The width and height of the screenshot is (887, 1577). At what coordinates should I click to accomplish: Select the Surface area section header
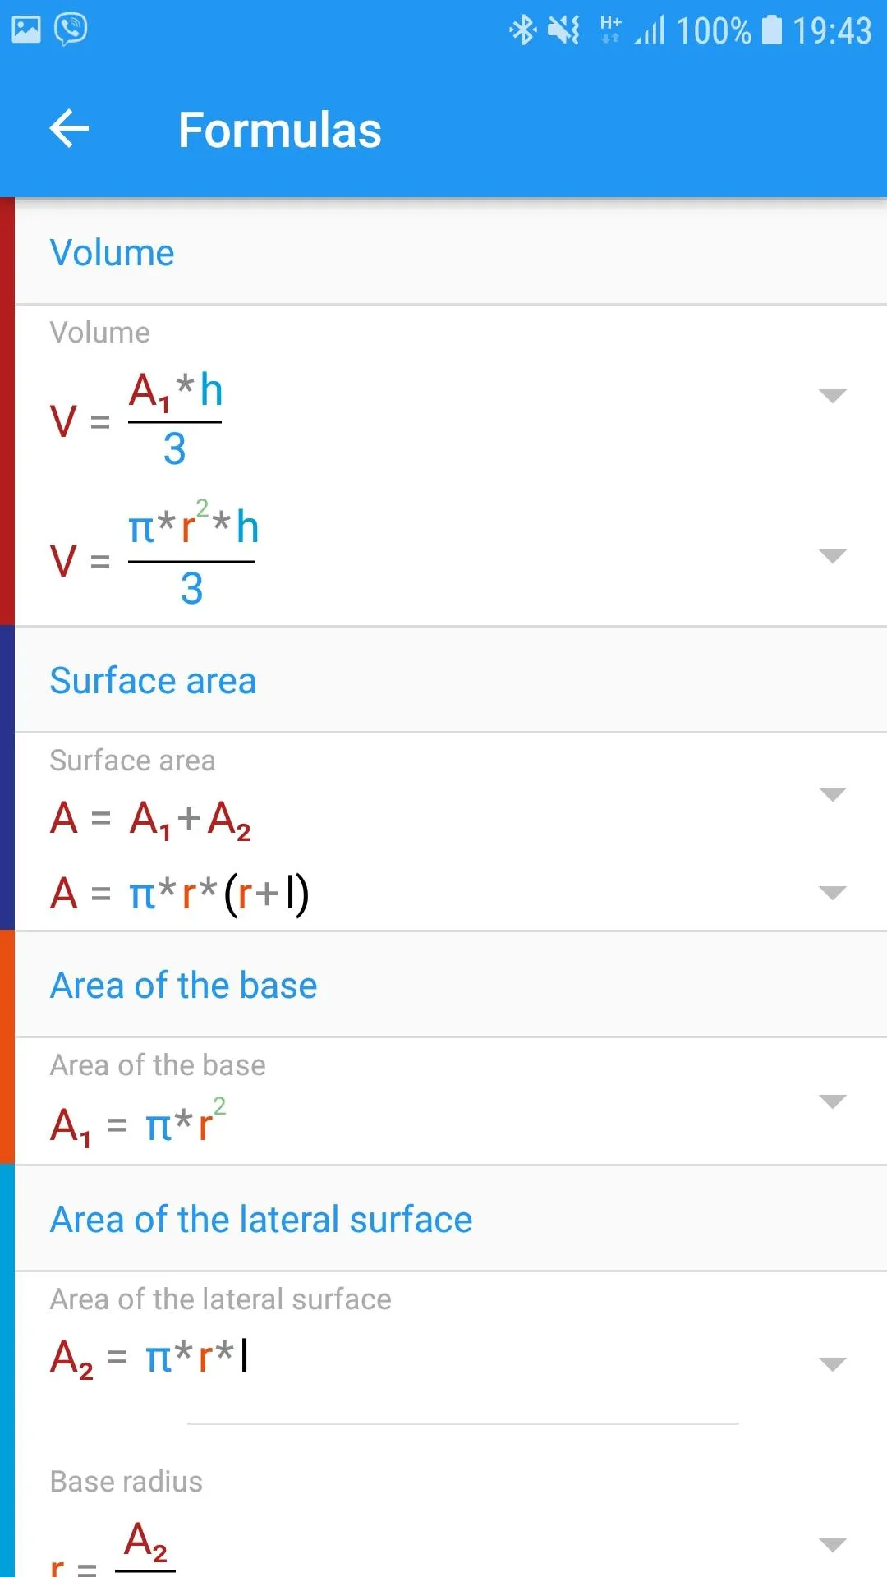[451, 680]
